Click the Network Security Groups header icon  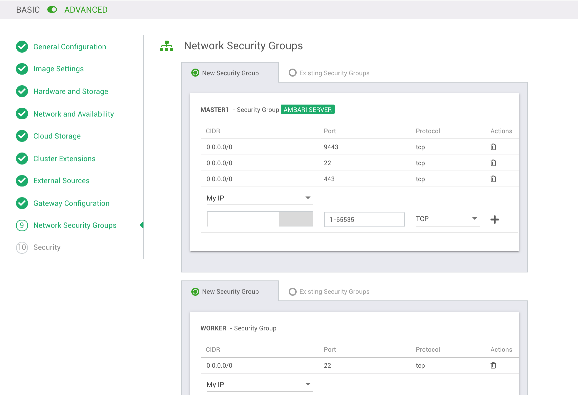[167, 46]
